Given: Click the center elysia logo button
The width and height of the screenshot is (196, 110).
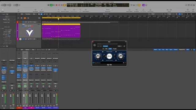Looking at the screenshot, I should 109,56.
